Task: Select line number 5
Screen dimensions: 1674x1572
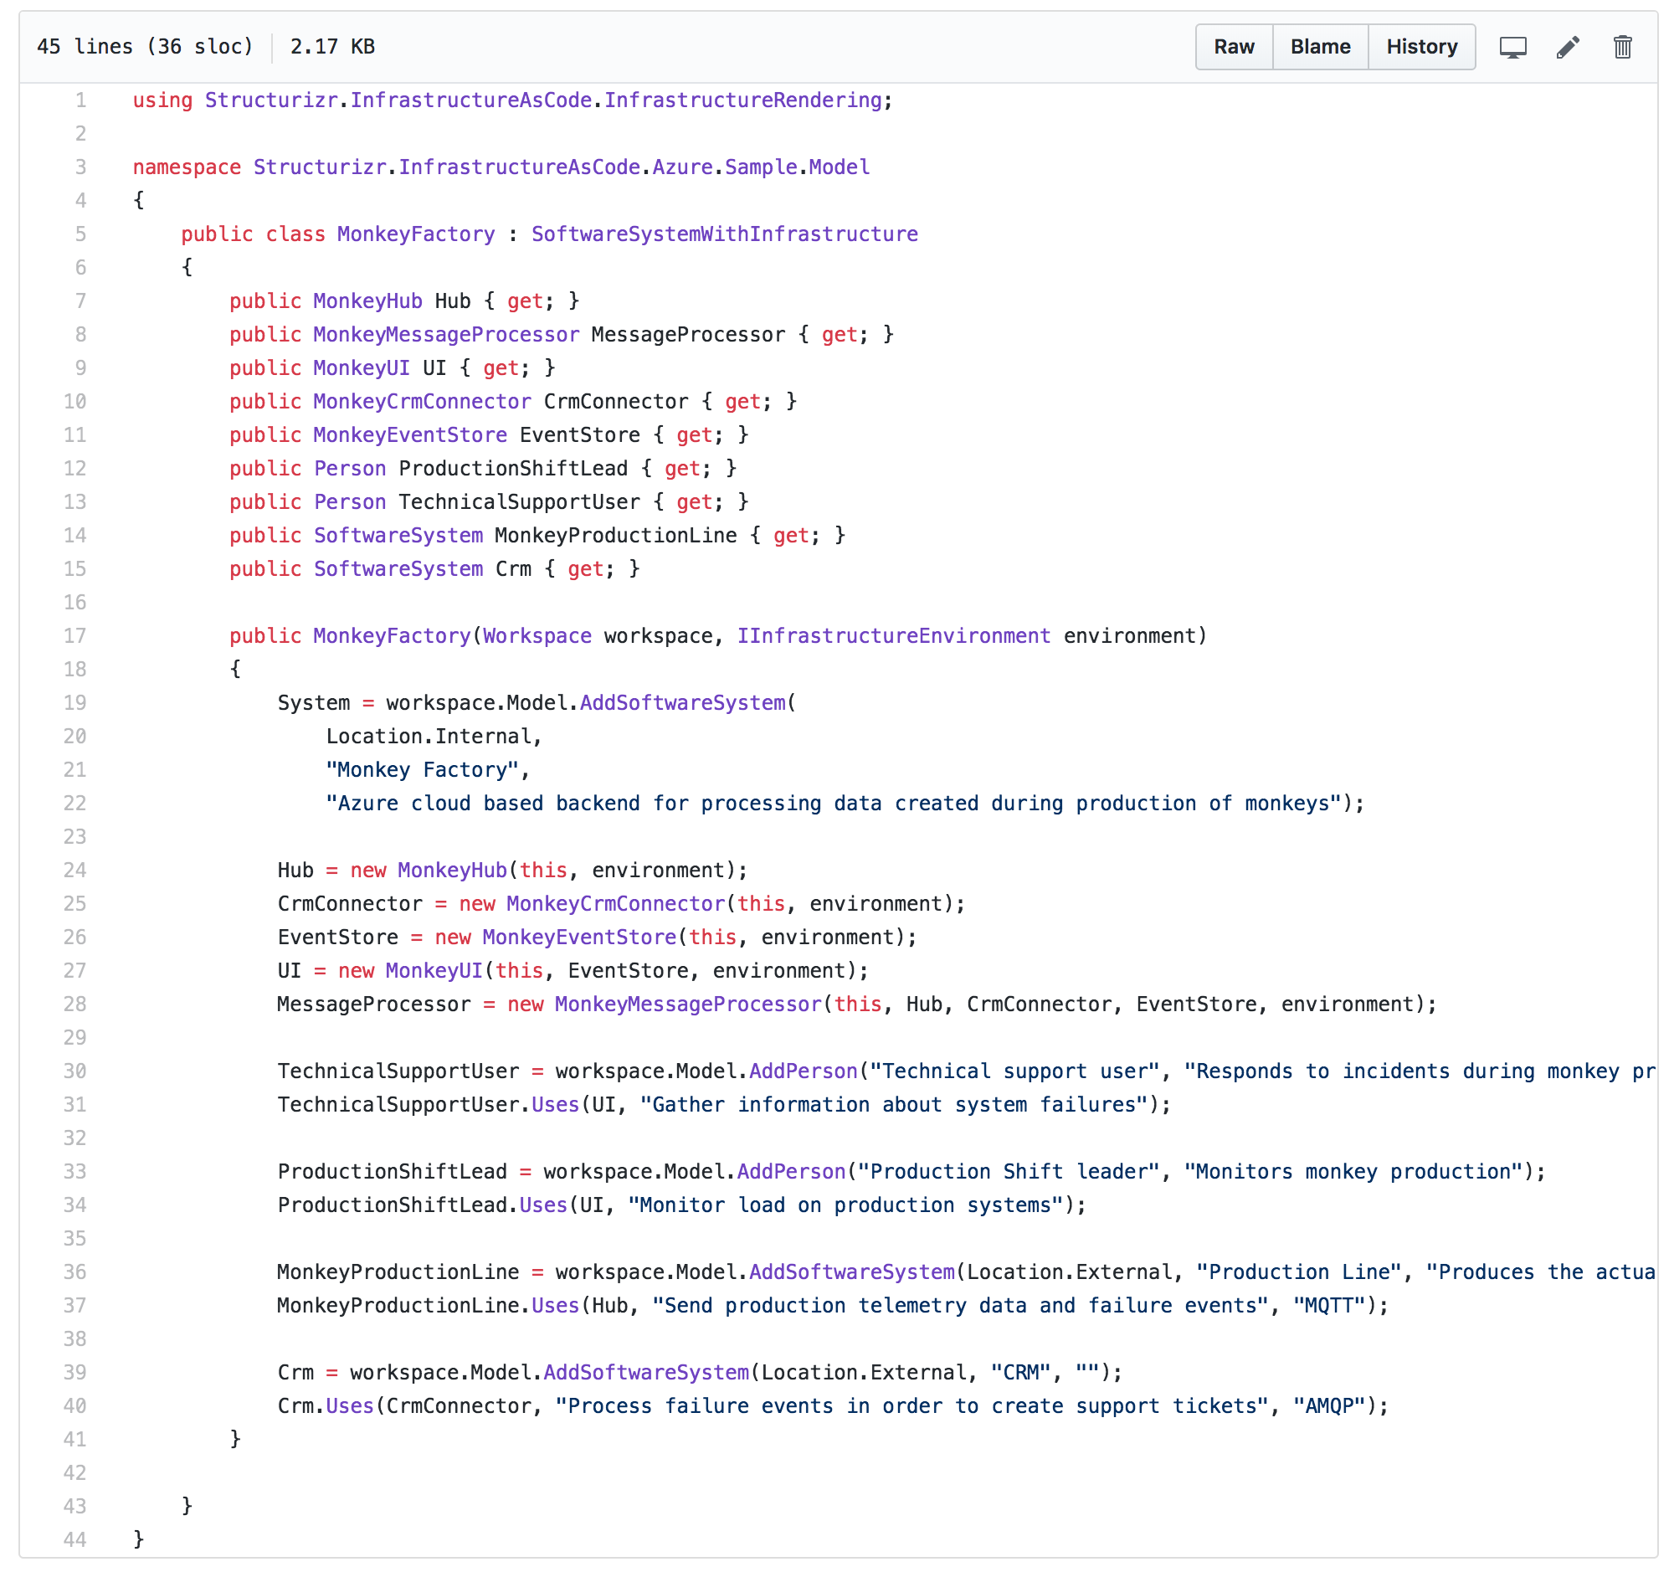Action: 81,234
